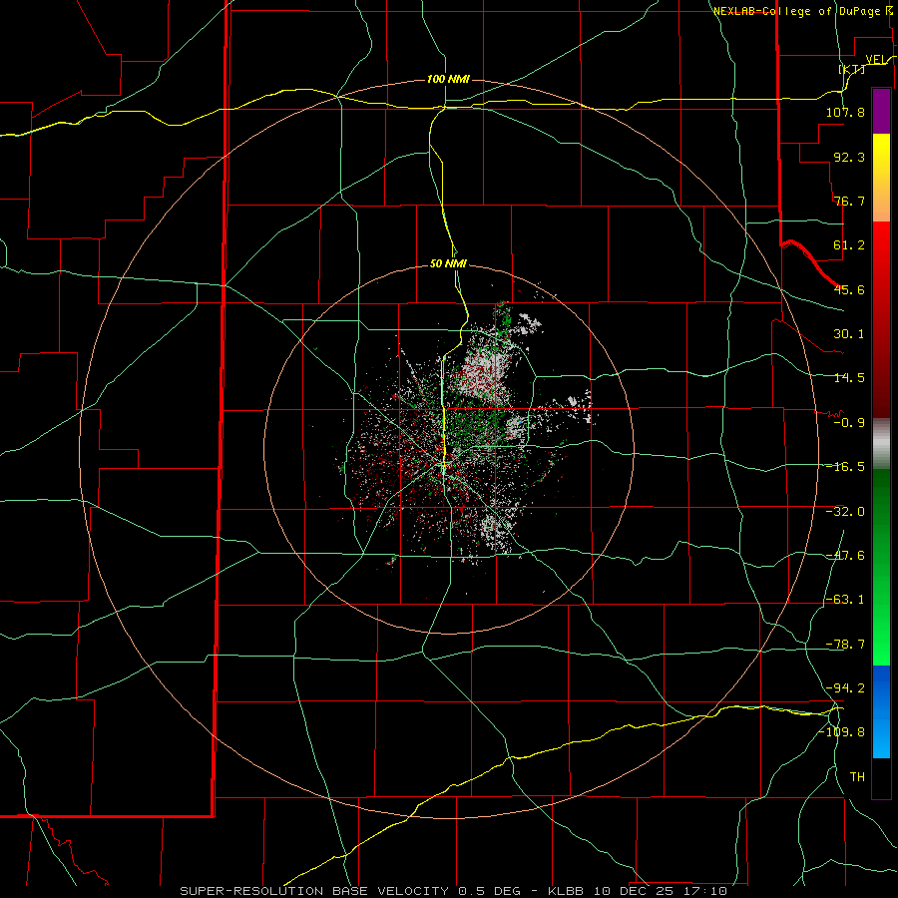Click the 92.3 velocity scale value
Viewport: 898px width, 898px height.
click(849, 157)
